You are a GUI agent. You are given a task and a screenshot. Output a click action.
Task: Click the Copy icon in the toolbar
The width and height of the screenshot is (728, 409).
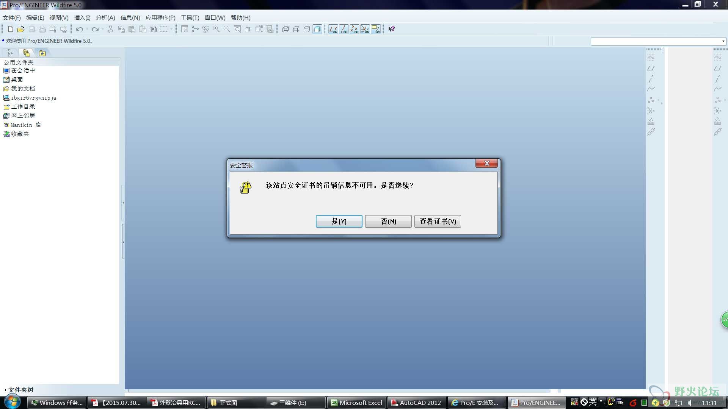(121, 29)
